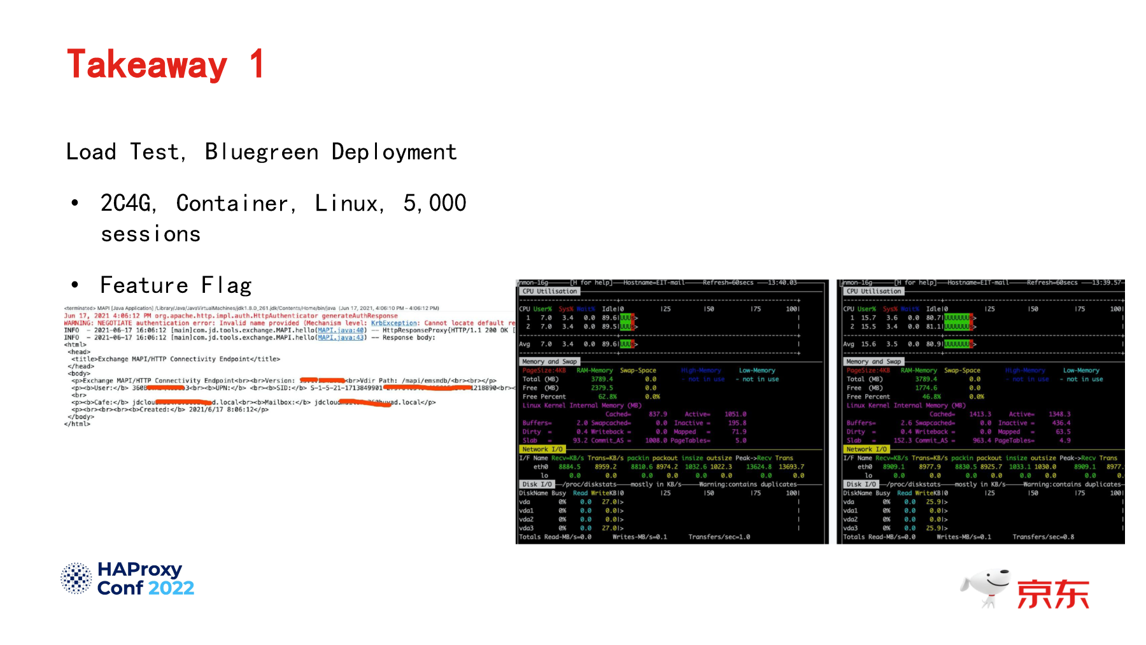Click the 'Created: 2021/6/17 8:06:12' log line
This screenshot has width=1146, height=645.
170,410
